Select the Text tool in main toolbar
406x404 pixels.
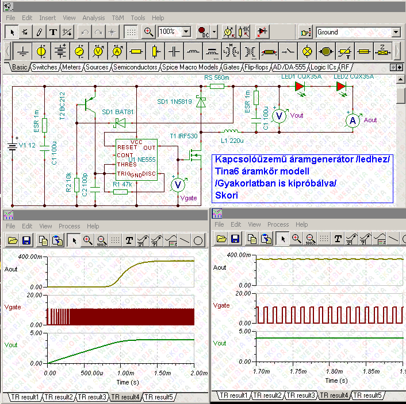(53, 32)
